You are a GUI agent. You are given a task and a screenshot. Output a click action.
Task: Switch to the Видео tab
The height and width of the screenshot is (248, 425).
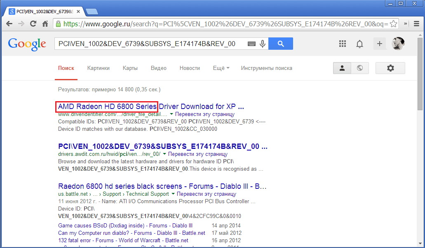coord(159,68)
